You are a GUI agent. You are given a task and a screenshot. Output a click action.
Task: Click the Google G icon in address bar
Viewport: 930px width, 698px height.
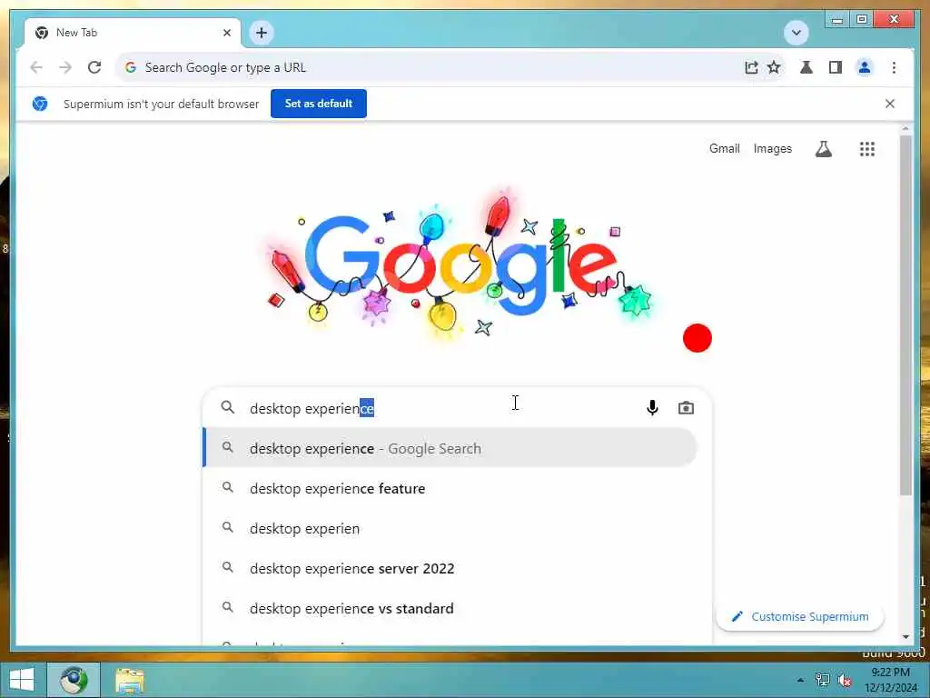[131, 67]
